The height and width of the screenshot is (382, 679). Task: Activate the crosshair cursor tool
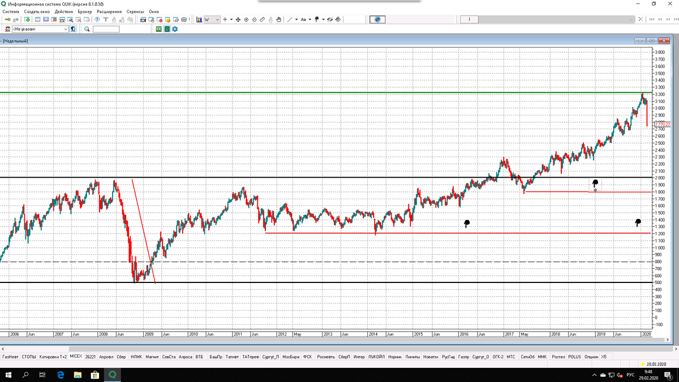click(x=225, y=19)
